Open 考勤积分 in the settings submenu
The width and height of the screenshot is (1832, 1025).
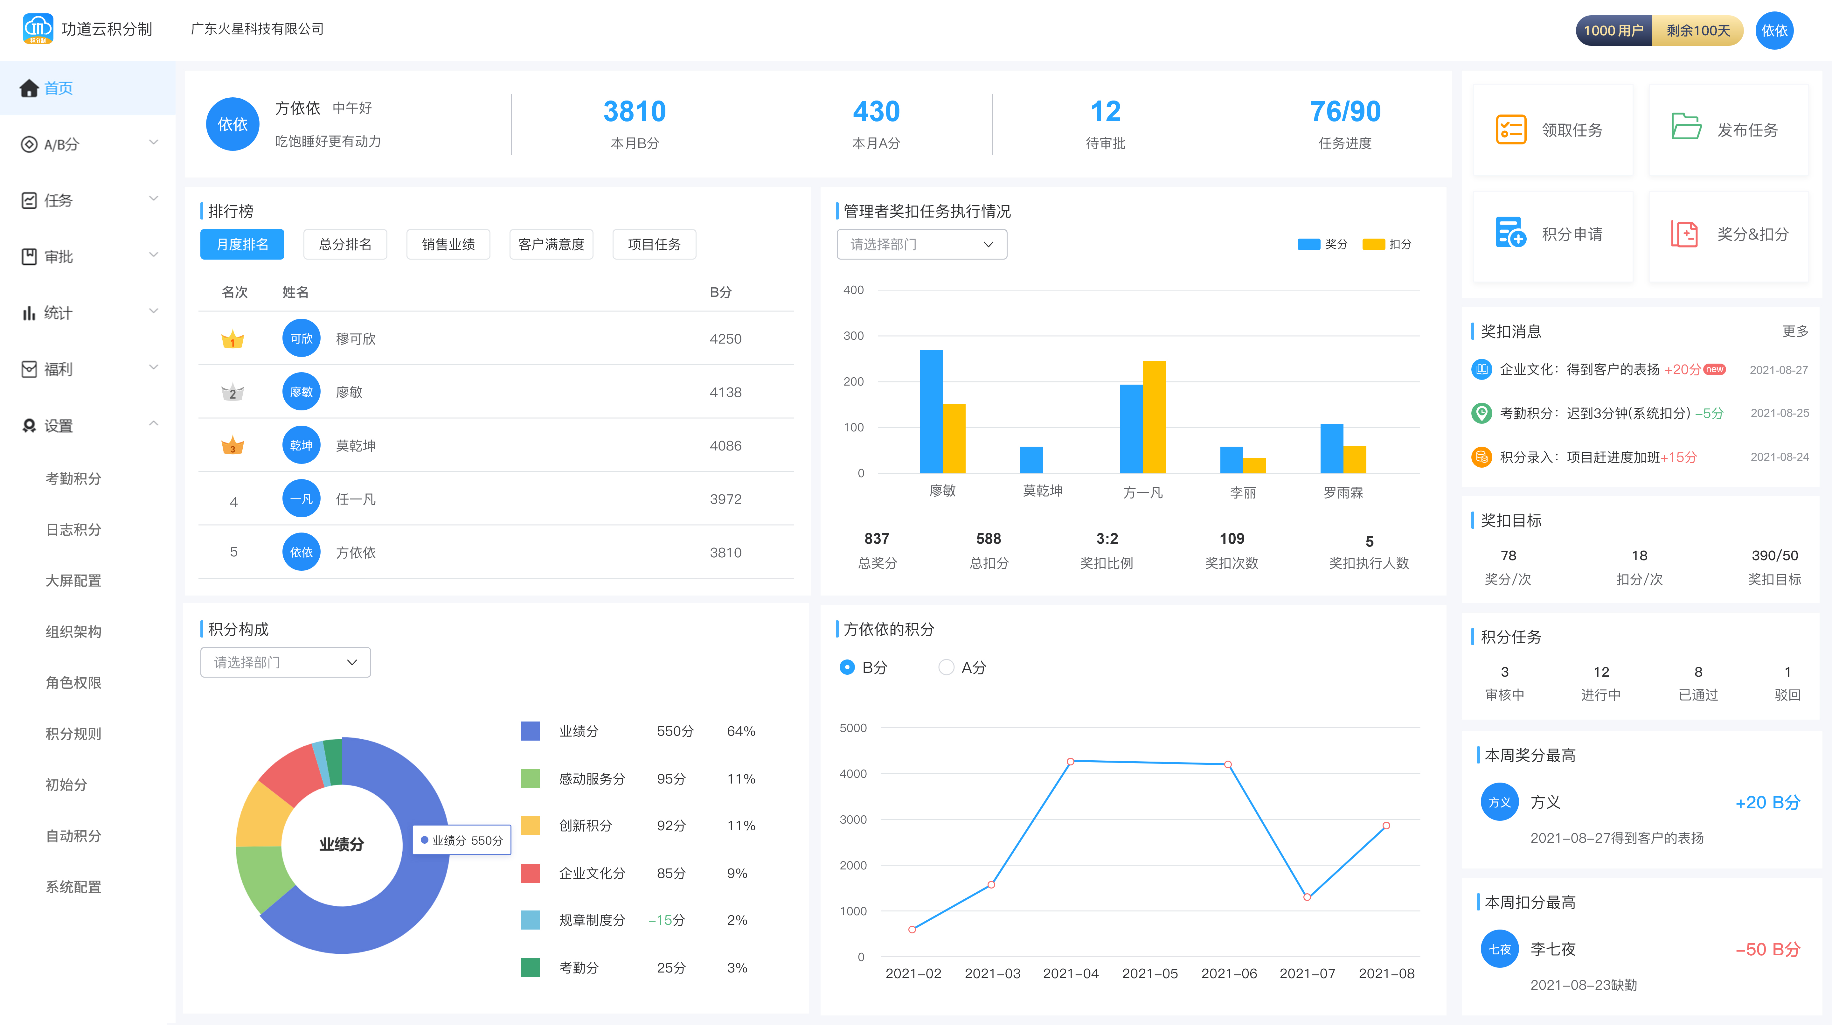tap(73, 479)
